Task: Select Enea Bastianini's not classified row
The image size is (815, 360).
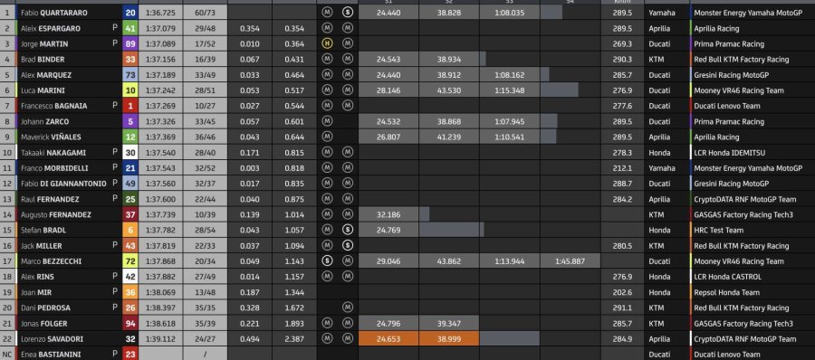Action: [407, 355]
